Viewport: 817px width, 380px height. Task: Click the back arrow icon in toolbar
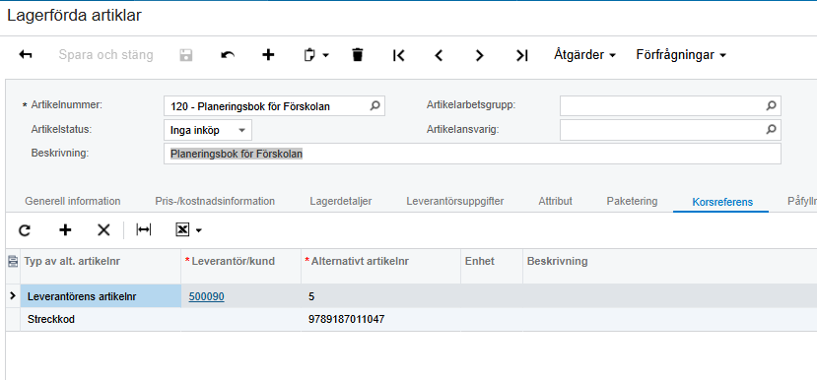point(26,55)
